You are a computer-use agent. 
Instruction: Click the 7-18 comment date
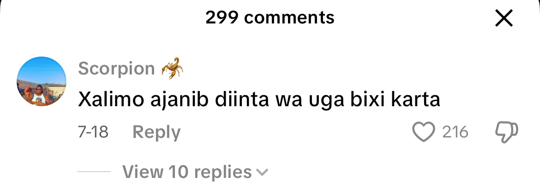(93, 132)
